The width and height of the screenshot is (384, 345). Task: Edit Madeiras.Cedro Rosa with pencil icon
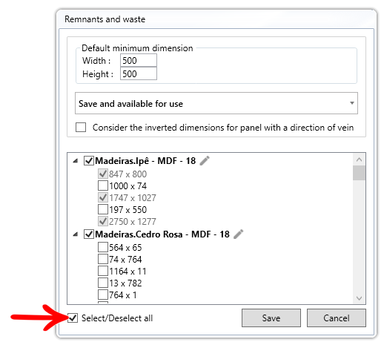pyautogui.click(x=239, y=234)
